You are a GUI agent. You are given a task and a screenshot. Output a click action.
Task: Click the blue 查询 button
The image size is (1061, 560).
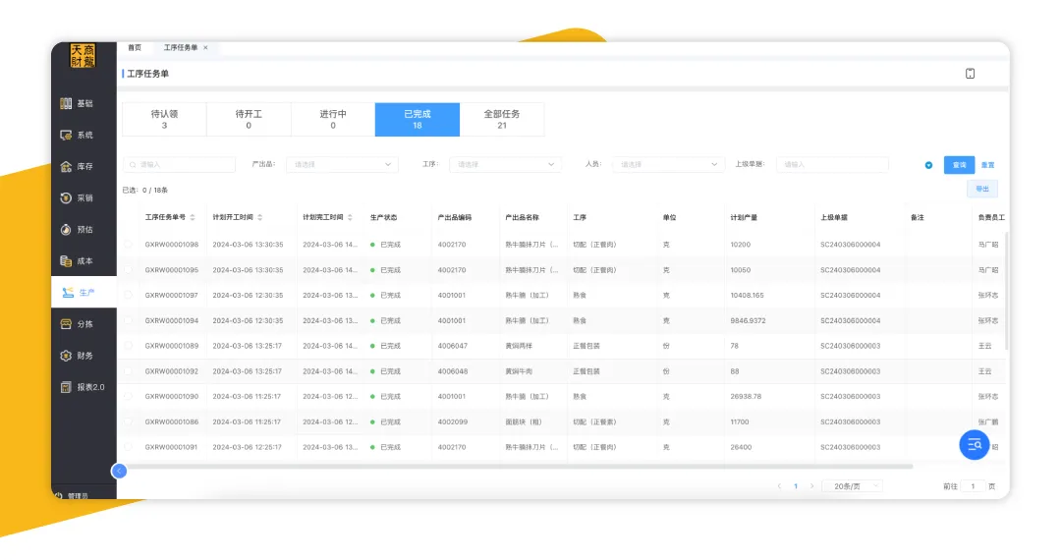tap(960, 165)
